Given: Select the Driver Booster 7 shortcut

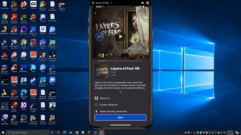Looking at the screenshot, I should coord(14,107).
